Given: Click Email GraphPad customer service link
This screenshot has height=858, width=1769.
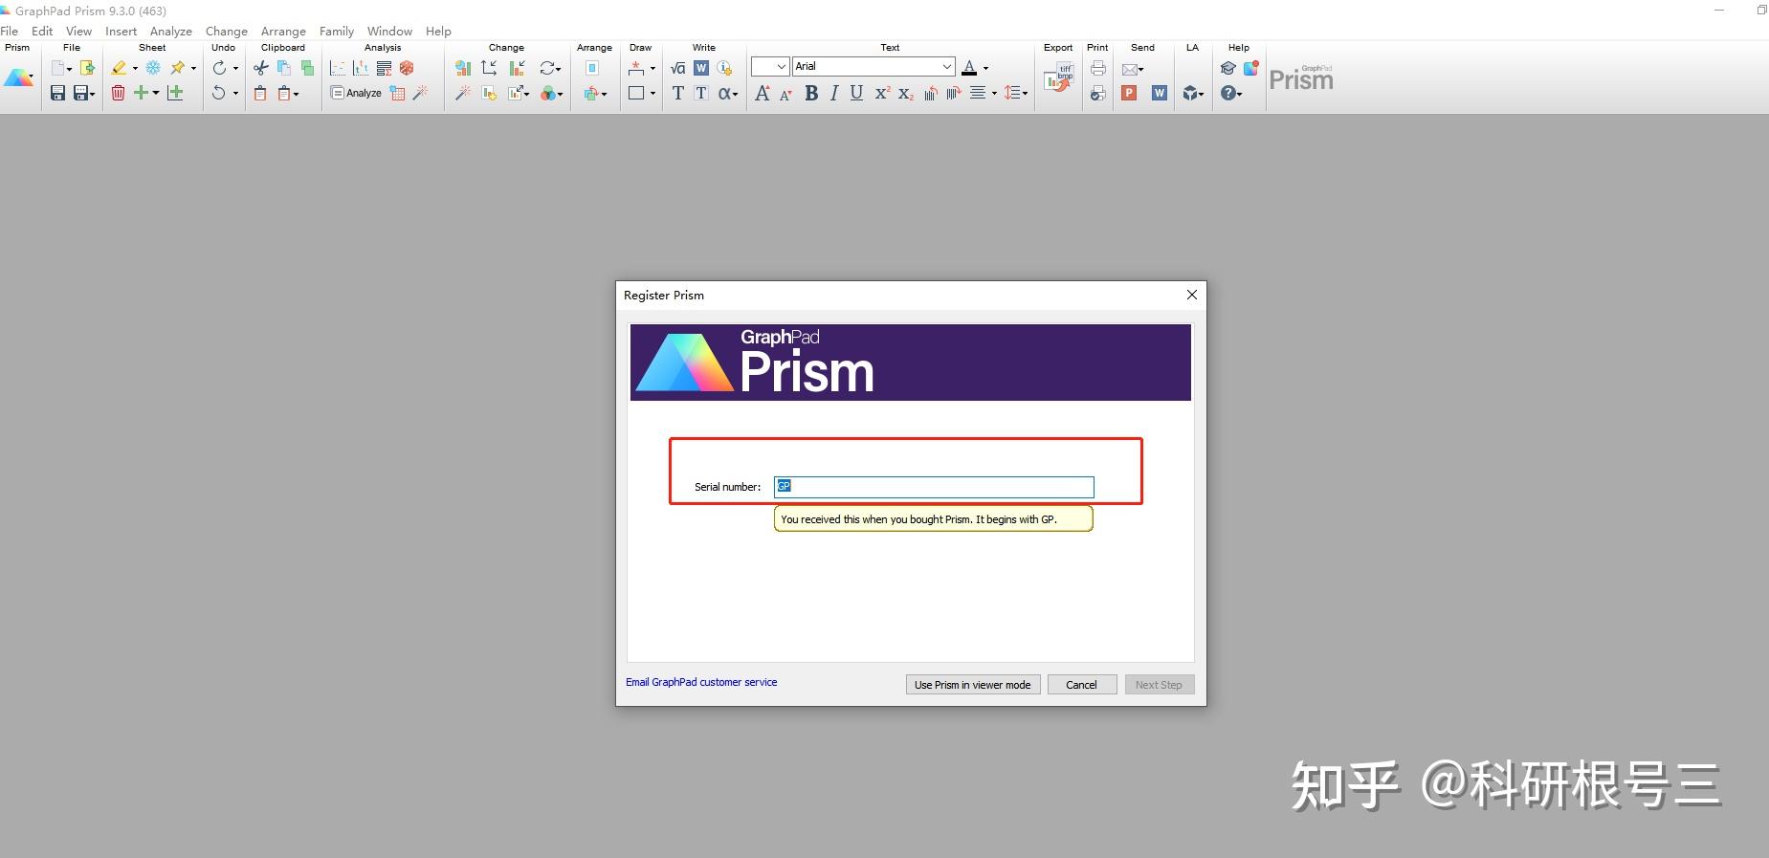Looking at the screenshot, I should tap(701, 682).
